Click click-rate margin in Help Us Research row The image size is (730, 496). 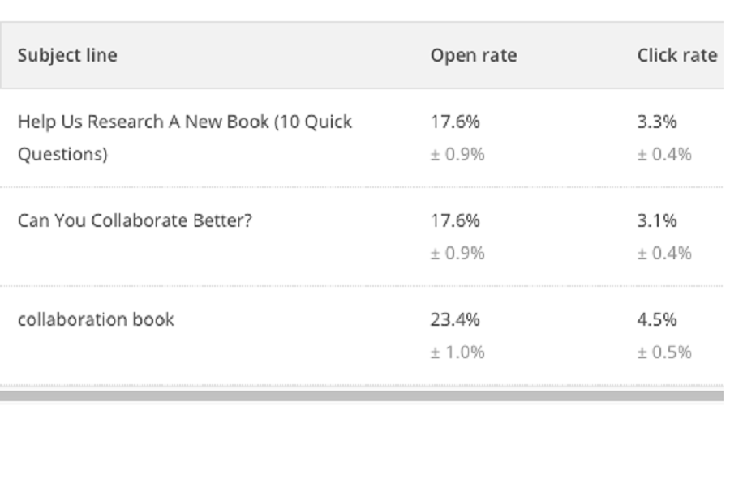(663, 154)
